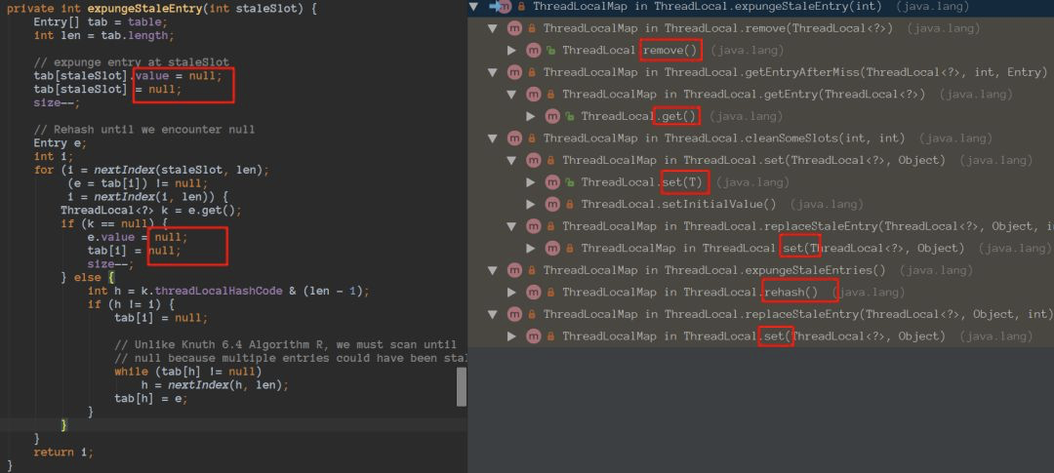Click method icon beside ThreadLocal.get() row
Screen dimensions: 1054x473
coord(552,117)
